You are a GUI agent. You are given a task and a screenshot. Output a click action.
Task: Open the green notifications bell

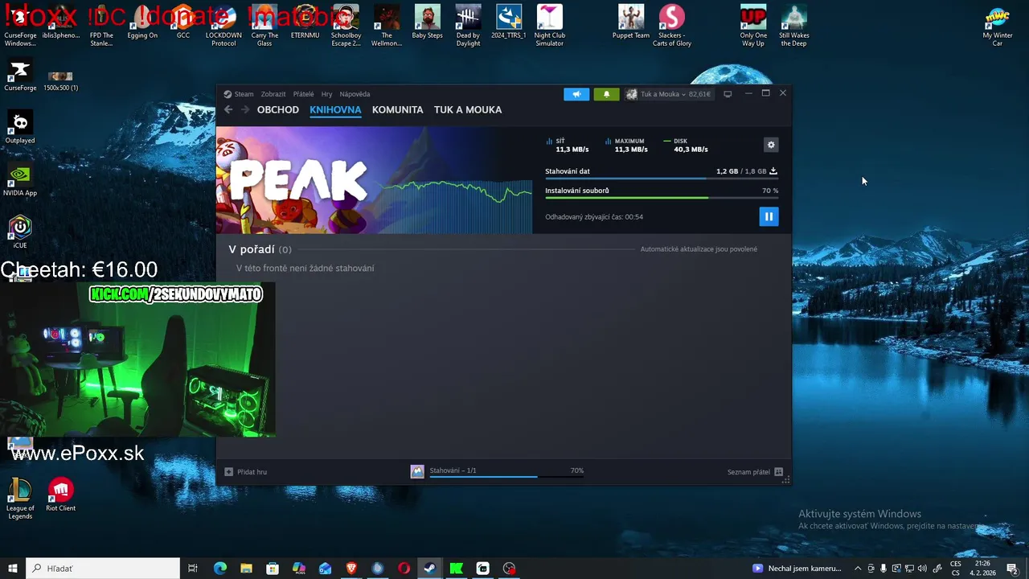pos(606,94)
